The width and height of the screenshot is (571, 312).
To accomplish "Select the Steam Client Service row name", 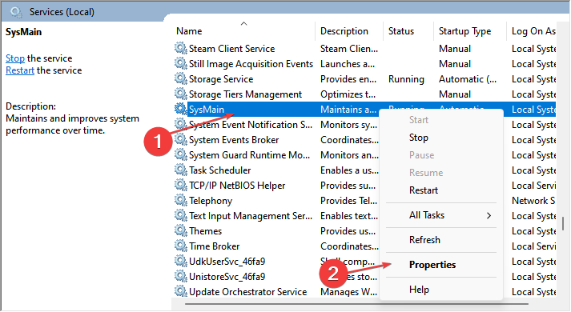I will (231, 48).
